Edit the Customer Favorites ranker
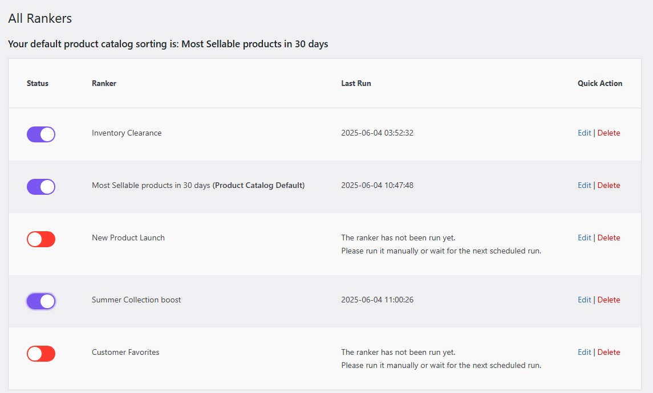Image resolution: width=653 pixels, height=393 pixels. pos(585,352)
